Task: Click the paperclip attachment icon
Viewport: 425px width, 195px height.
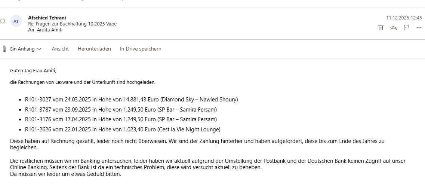Action: coord(4,49)
